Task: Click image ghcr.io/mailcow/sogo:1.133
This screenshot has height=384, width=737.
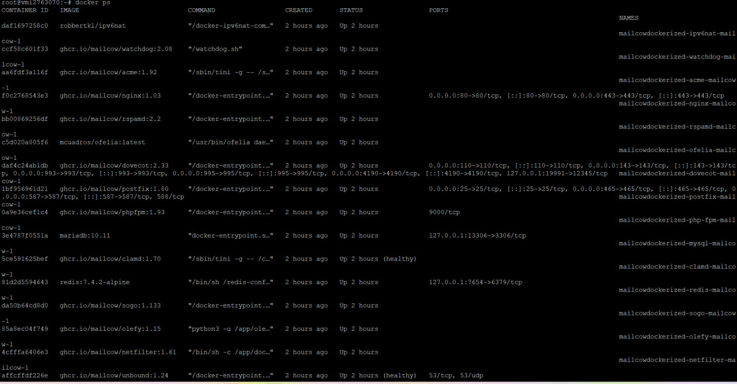Action: (110, 305)
